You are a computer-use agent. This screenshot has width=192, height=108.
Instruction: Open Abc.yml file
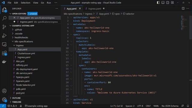pos(20,61)
